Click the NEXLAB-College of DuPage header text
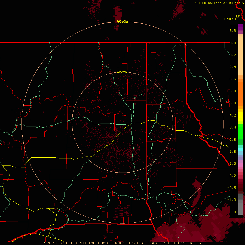The image size is (245, 245). click(217, 3)
